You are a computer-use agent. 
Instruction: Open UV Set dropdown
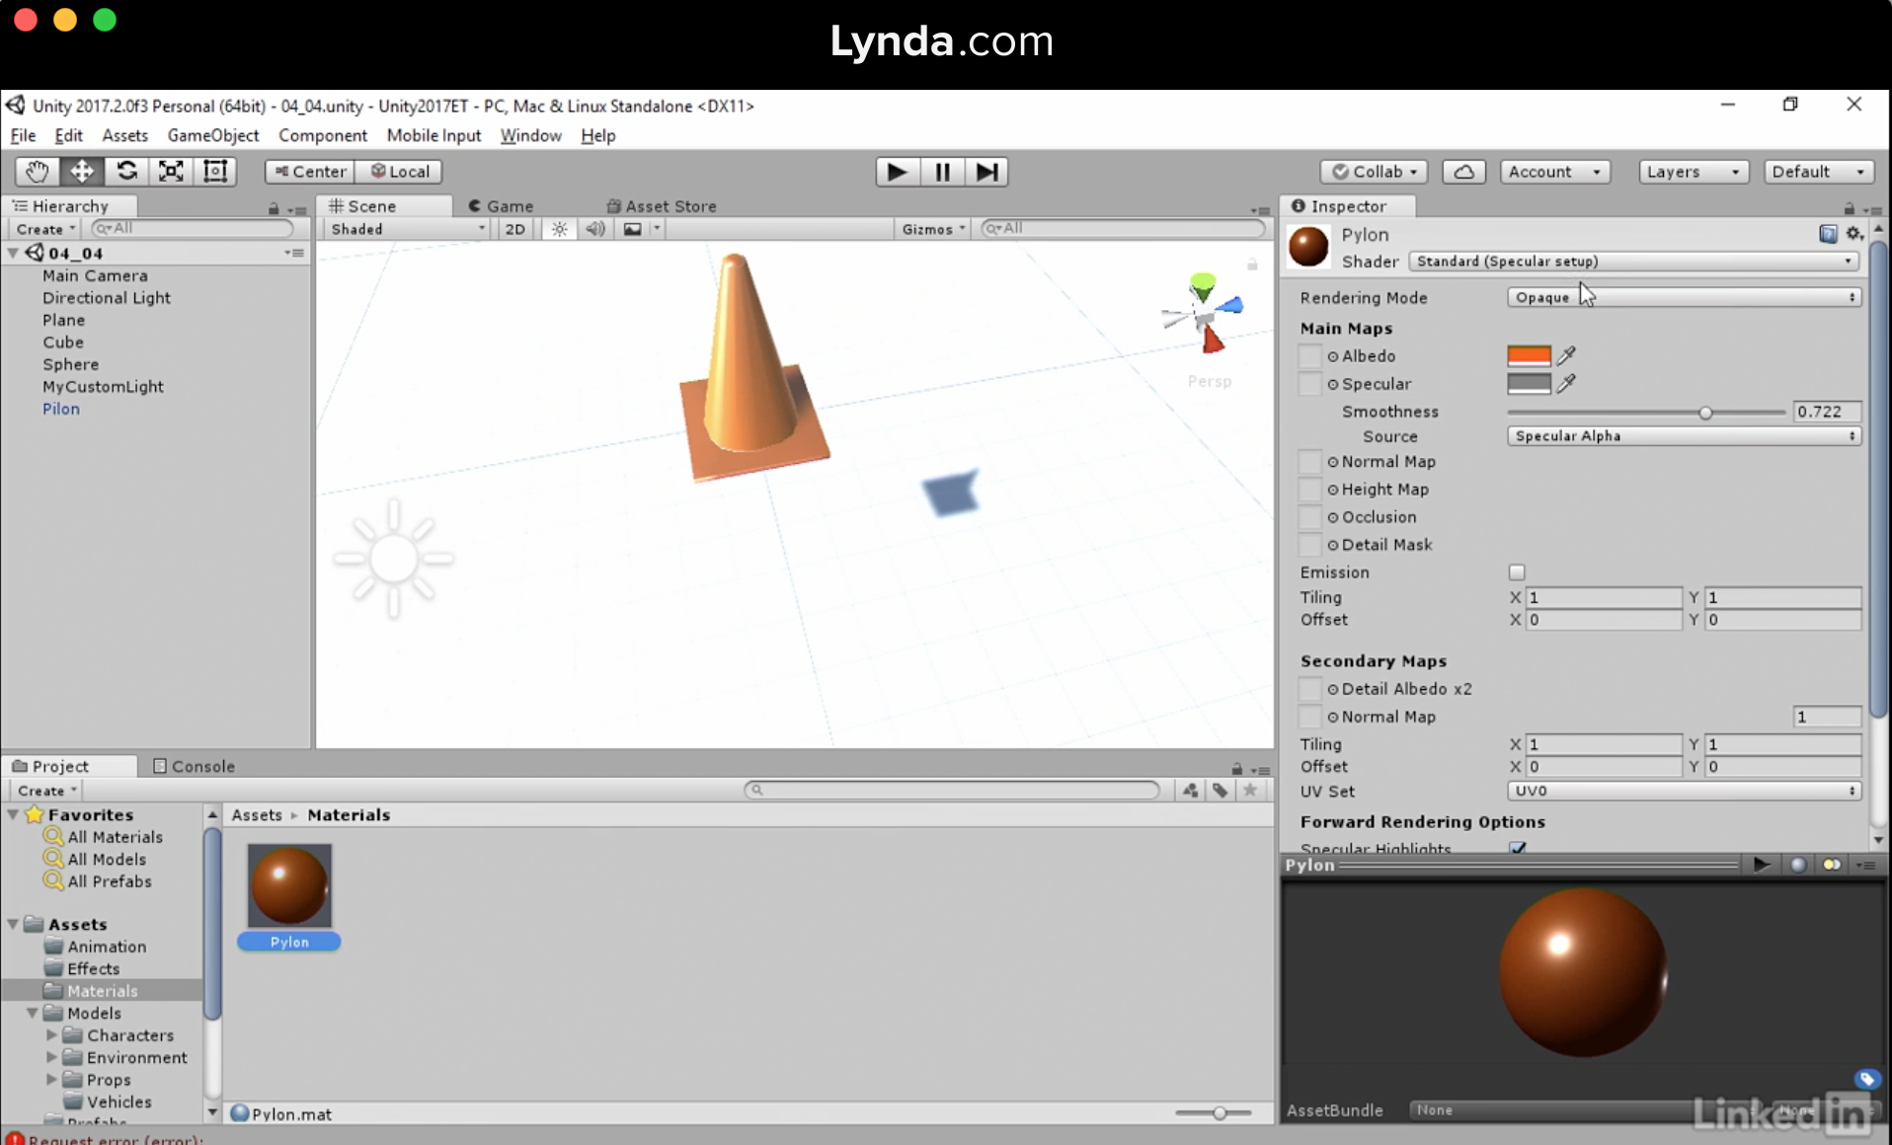pos(1684,791)
